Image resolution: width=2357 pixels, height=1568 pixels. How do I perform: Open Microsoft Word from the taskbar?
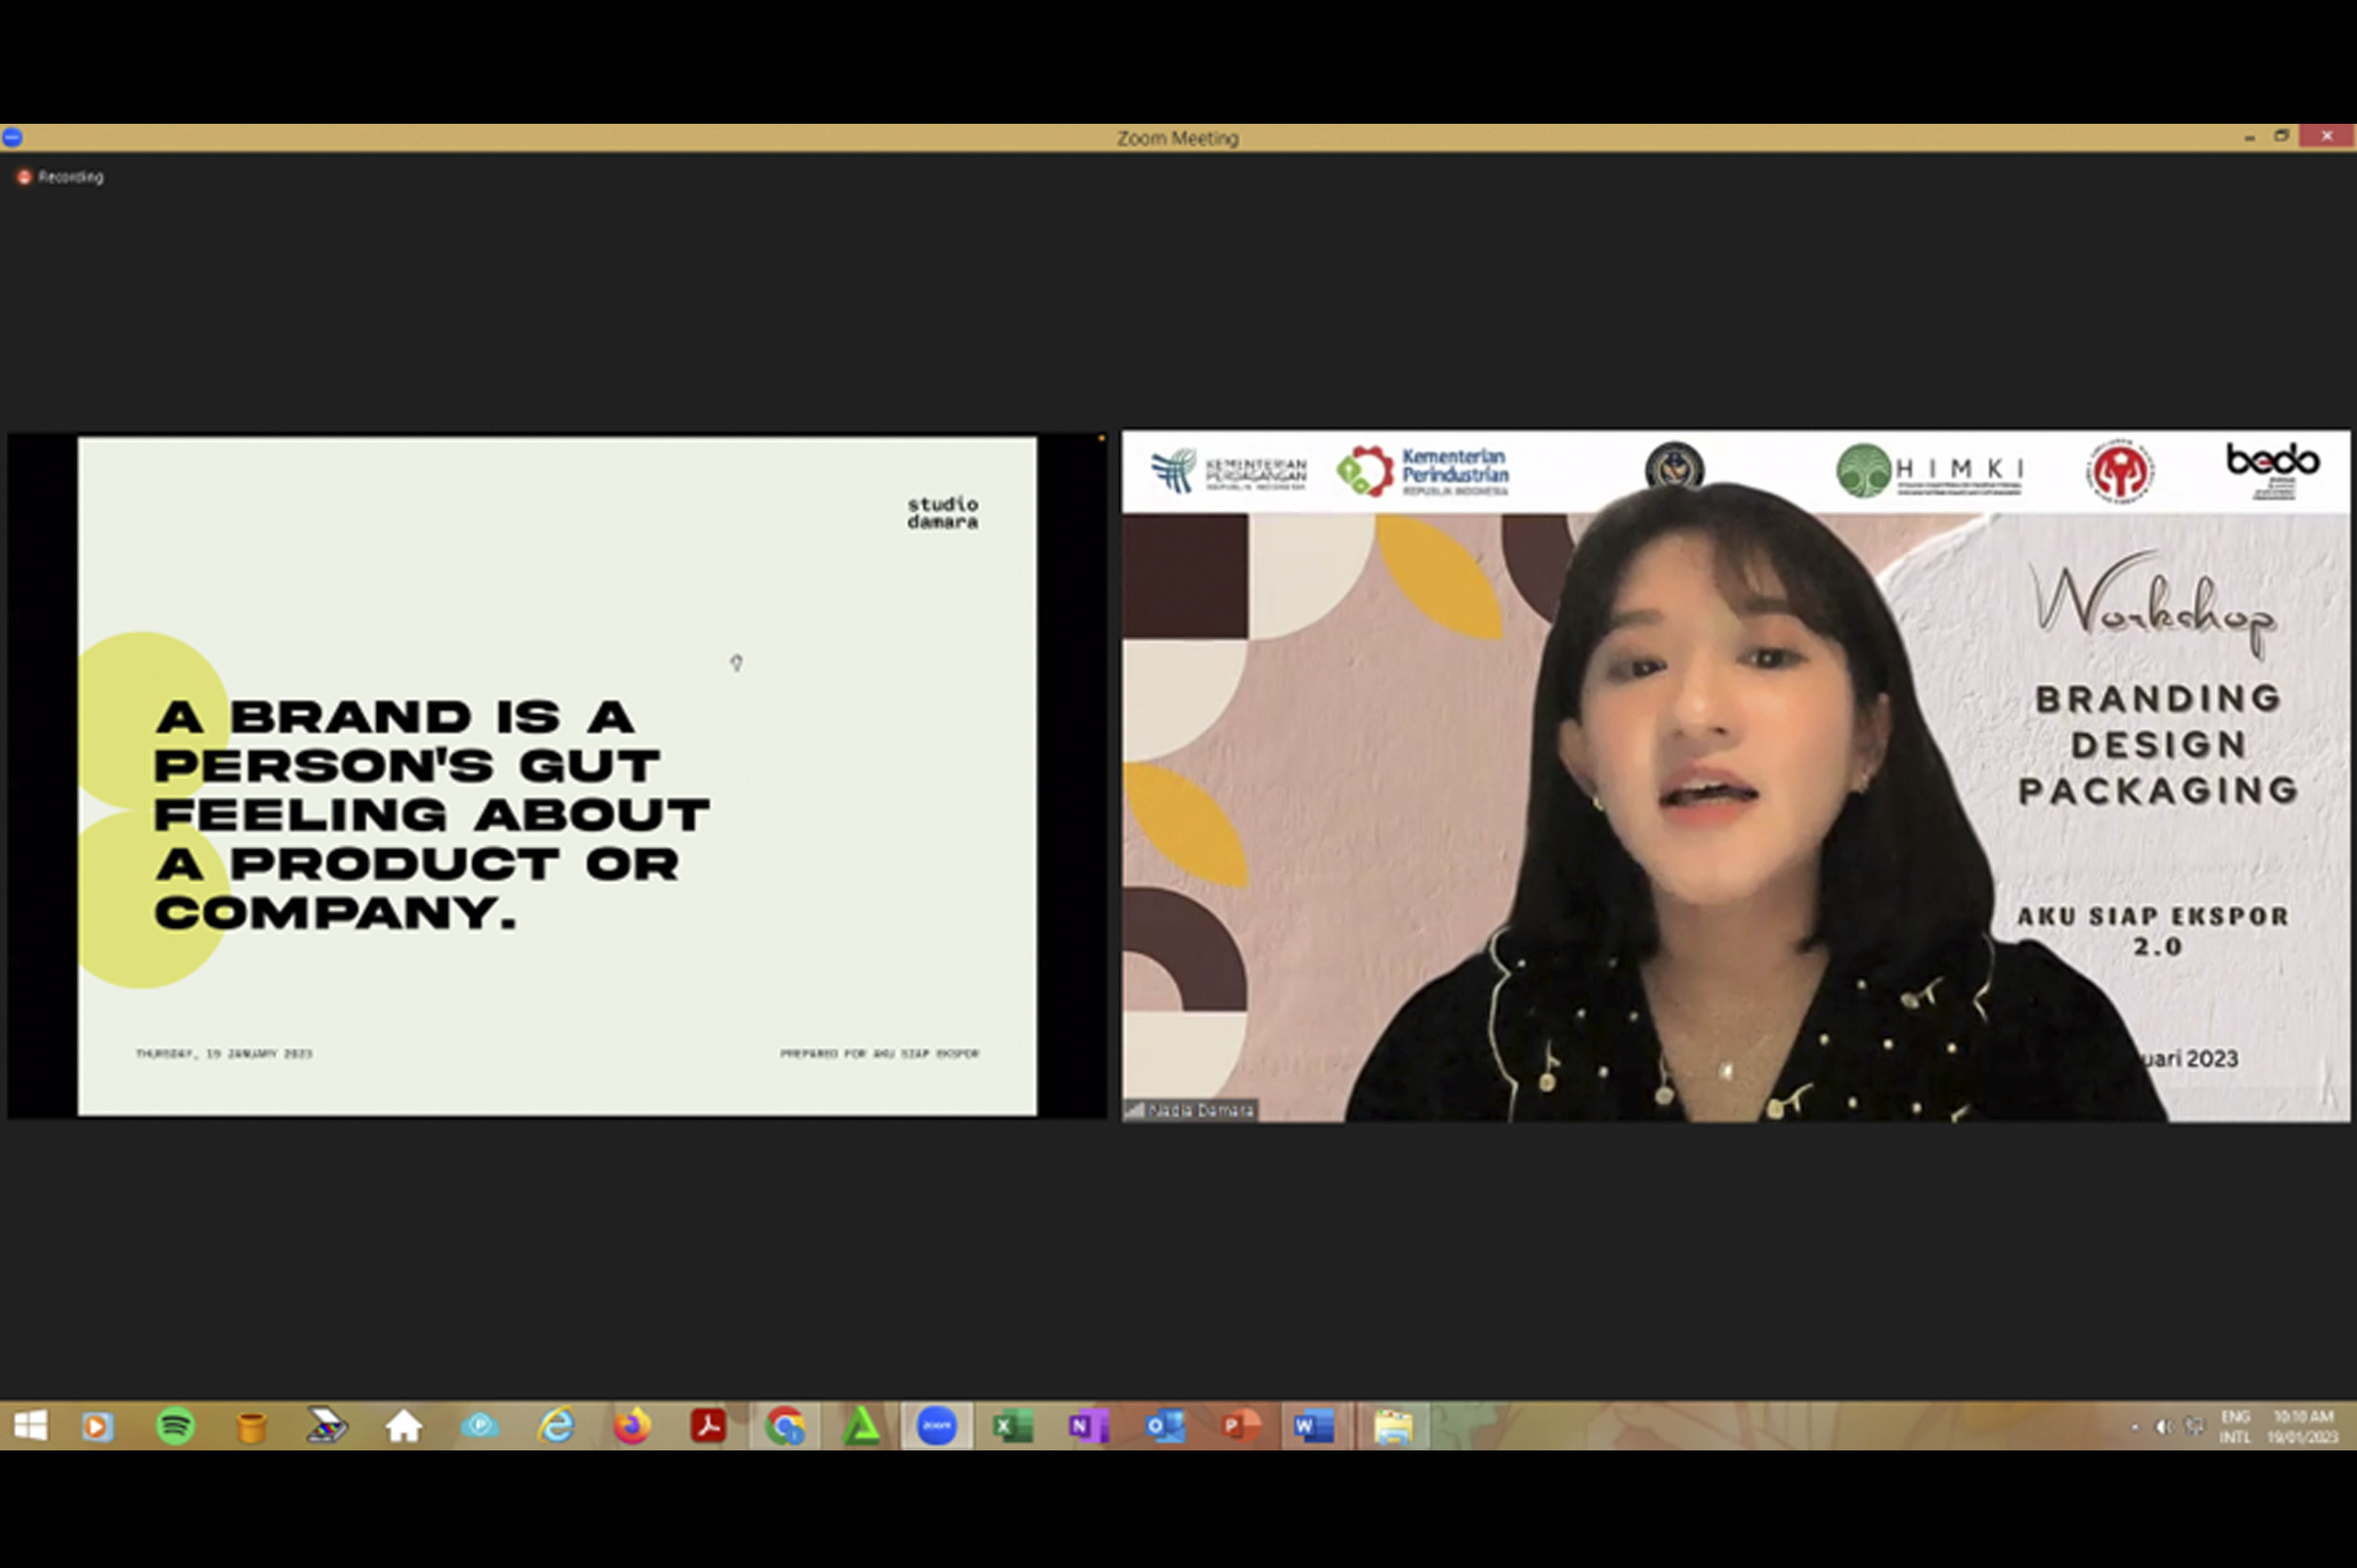point(1314,1425)
